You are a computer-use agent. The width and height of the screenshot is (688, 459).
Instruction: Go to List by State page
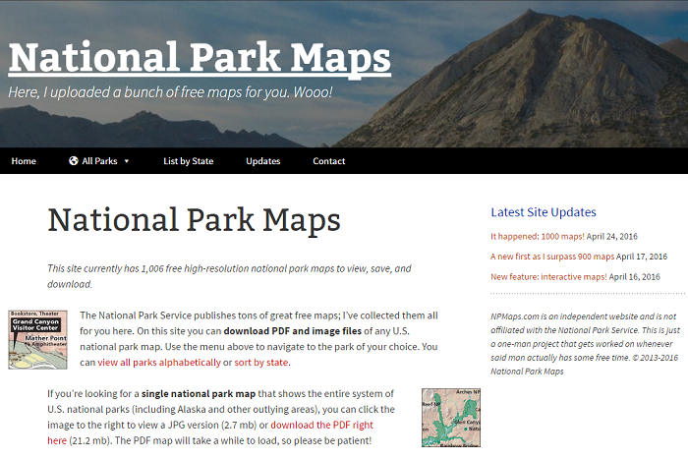point(189,161)
